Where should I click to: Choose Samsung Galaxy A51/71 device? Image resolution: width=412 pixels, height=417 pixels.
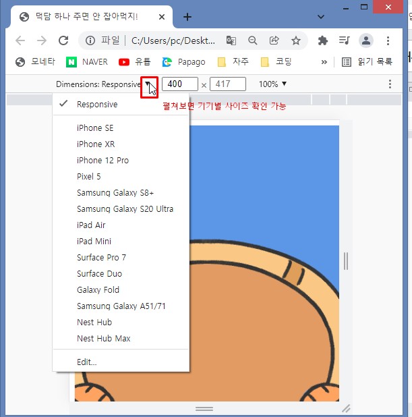(x=121, y=306)
